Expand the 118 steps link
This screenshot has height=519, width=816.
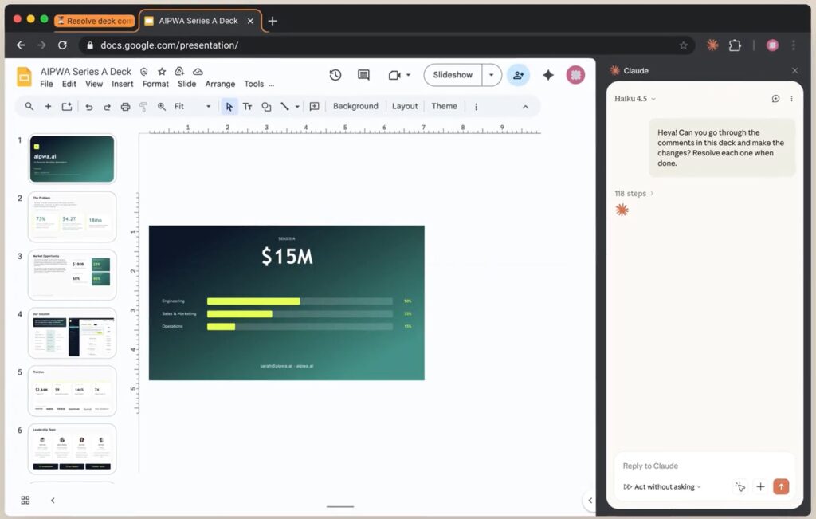point(634,194)
